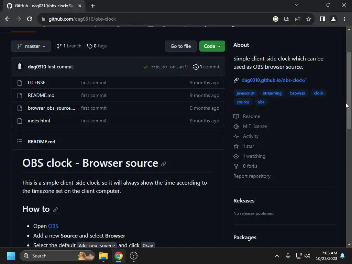Click the obs topic tag

tap(261, 102)
